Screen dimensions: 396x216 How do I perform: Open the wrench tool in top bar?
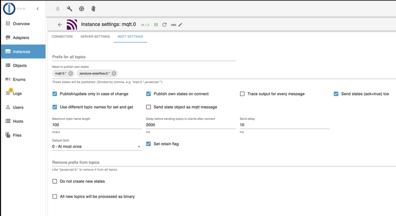click(69, 9)
